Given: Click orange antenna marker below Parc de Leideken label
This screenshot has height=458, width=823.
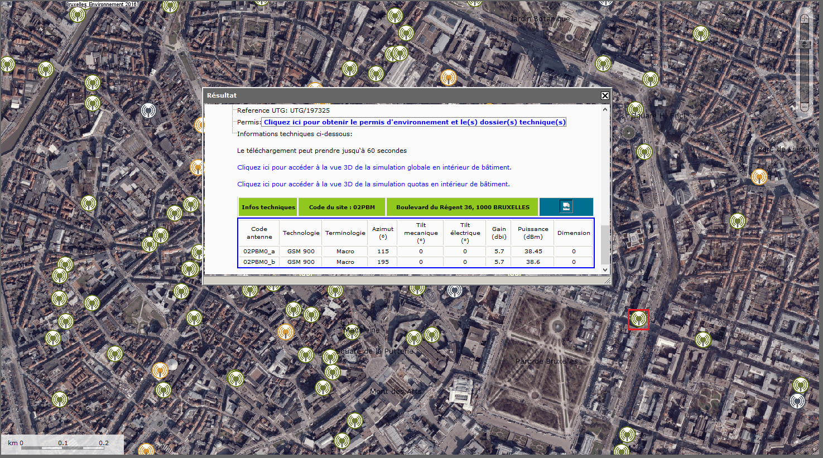Looking at the screenshot, I should coord(759,177).
